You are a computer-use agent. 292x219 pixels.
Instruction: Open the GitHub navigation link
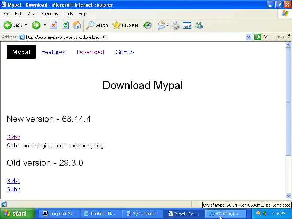coord(125,52)
